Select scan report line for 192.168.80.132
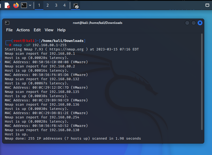The height and width of the screenshot is (155, 212). 42,79
